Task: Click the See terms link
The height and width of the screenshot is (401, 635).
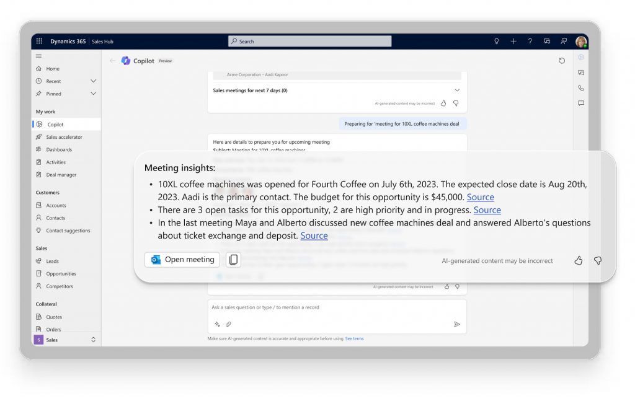Action: point(354,338)
